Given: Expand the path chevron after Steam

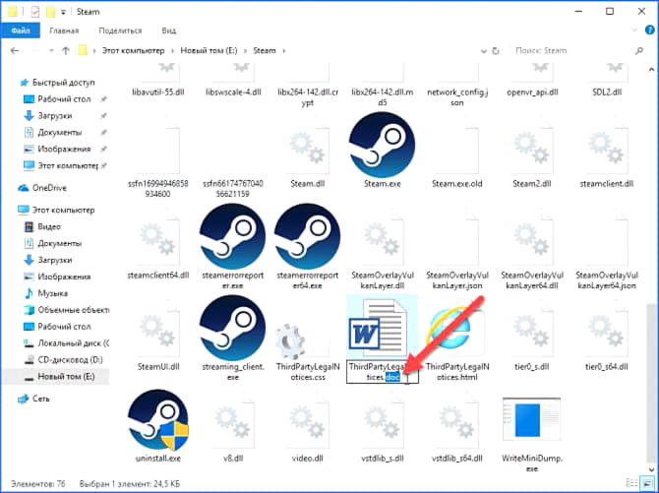Looking at the screenshot, I should [x=284, y=51].
